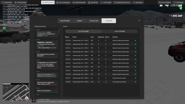Click green status icon in 03:29:36 row
This screenshot has width=185, height=104.
[x=136, y=82]
